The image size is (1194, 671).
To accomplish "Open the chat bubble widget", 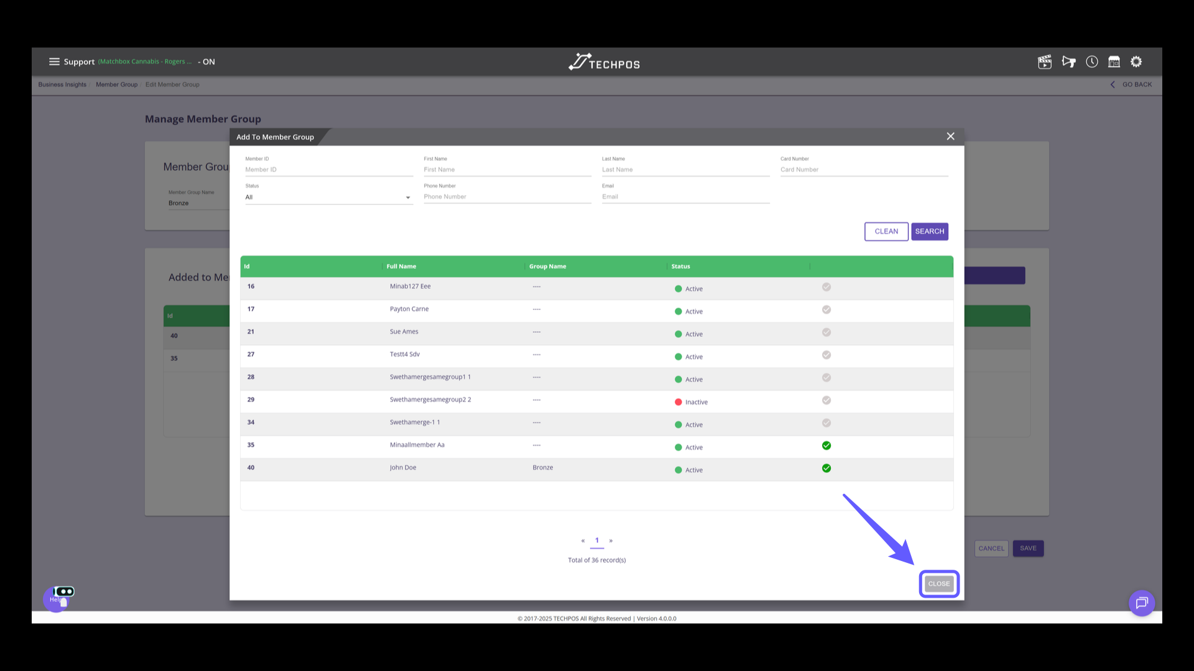I will [x=1142, y=603].
